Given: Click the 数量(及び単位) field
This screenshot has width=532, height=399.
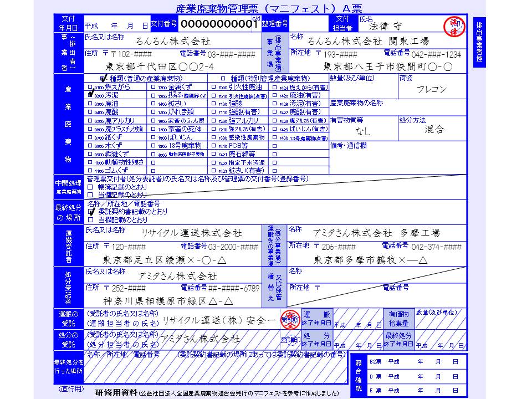Looking at the screenshot, I should pos(364,86).
